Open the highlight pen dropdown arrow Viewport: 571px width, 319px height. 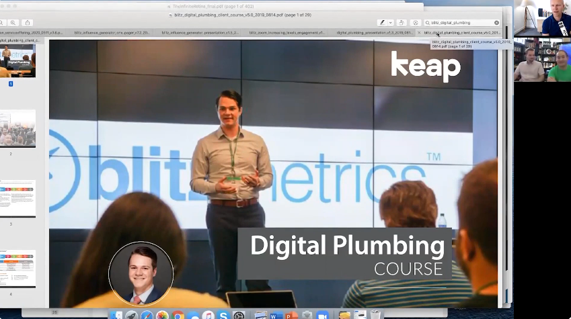(x=390, y=23)
